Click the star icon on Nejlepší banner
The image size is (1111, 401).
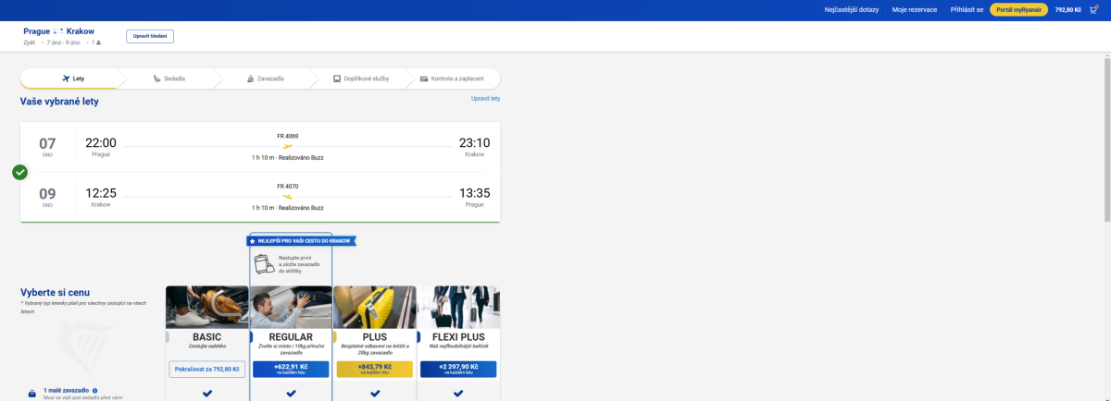[253, 240]
